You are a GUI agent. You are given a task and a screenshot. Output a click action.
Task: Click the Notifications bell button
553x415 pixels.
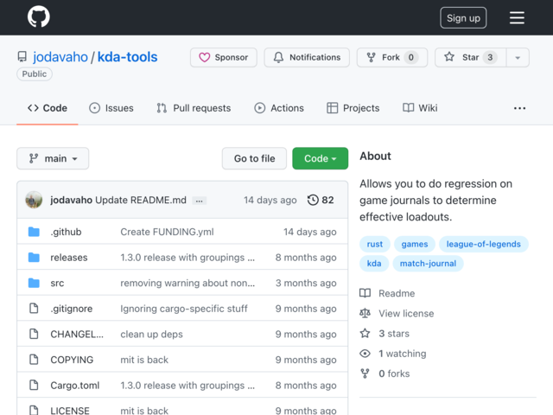pos(307,57)
